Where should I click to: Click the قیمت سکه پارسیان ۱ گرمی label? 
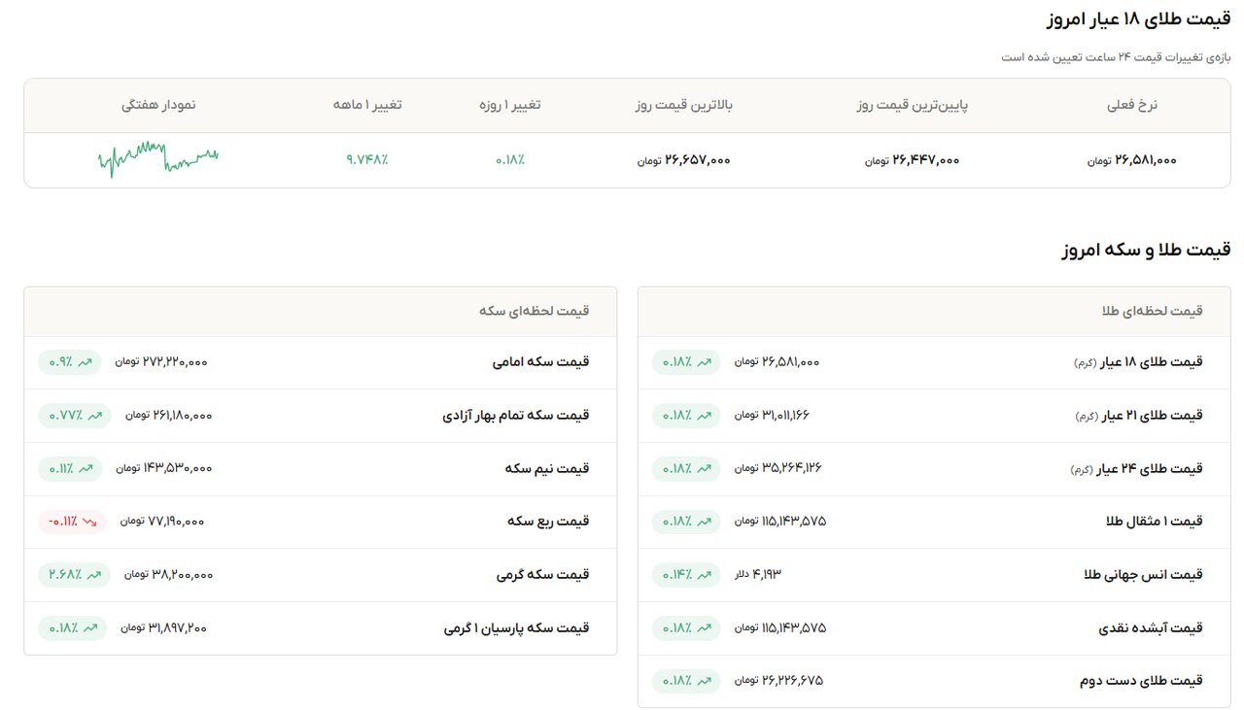click(517, 627)
